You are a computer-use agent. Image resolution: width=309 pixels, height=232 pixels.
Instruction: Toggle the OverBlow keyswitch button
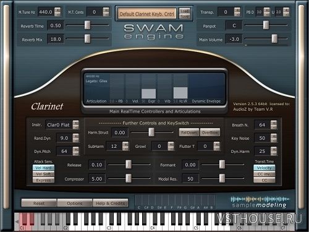(210, 132)
